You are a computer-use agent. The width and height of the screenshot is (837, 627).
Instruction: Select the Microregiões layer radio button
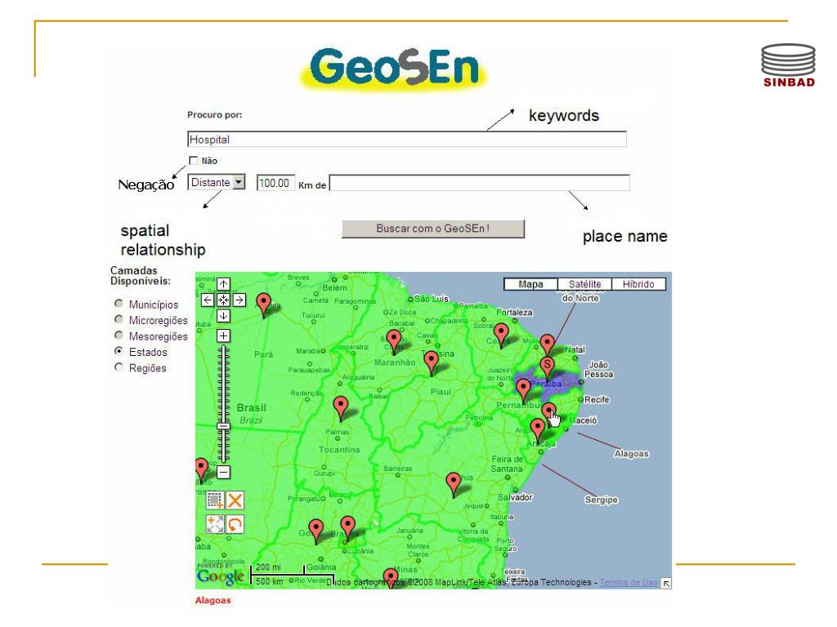click(x=119, y=320)
